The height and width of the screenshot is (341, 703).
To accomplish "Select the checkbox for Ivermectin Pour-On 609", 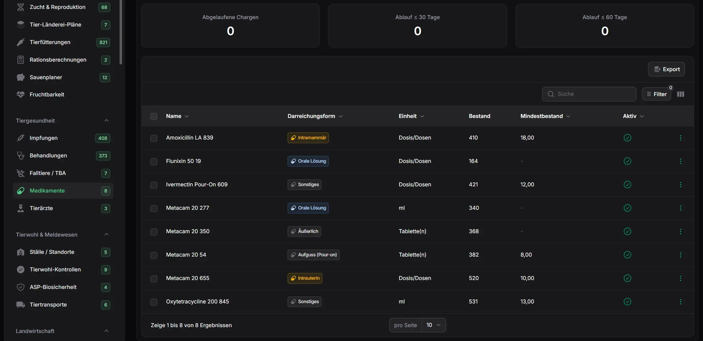I will click(x=154, y=185).
